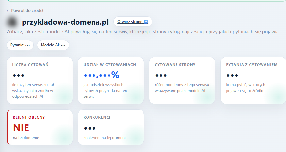The width and height of the screenshot is (286, 152).
Task: Click 'różne podstrony z tego serwisu' description
Action: coord(182,88)
